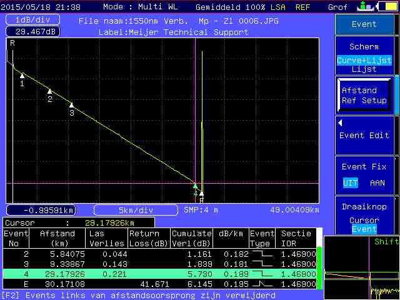Choose Lijst under Scherm display option

click(364, 69)
